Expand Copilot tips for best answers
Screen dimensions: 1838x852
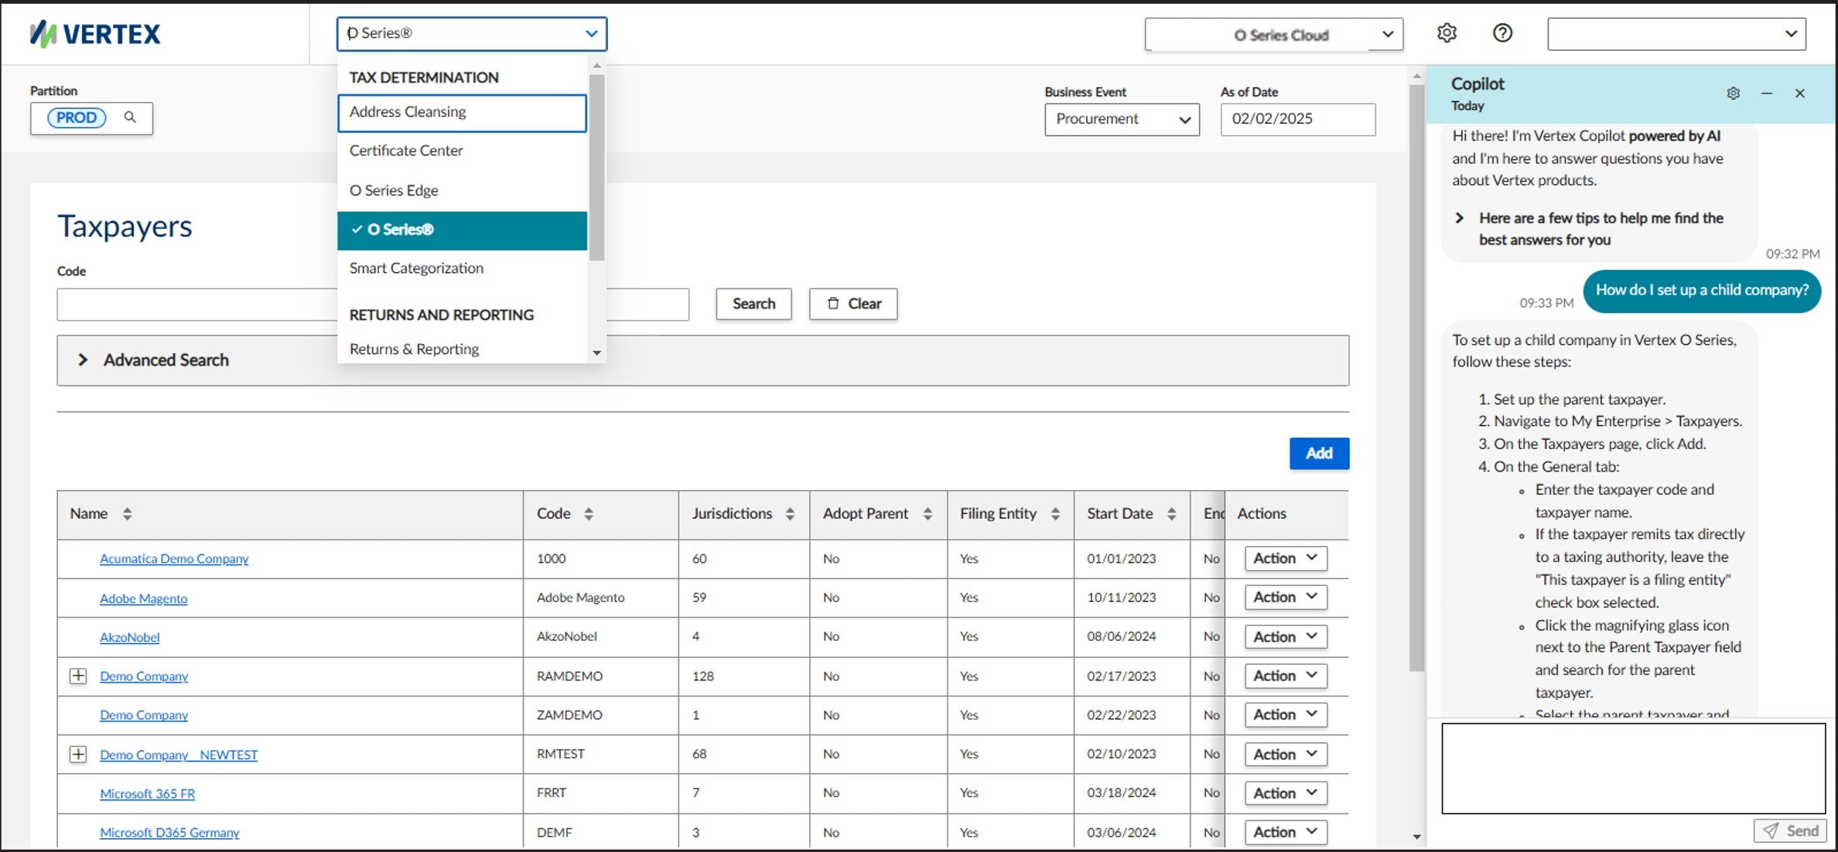click(1459, 218)
